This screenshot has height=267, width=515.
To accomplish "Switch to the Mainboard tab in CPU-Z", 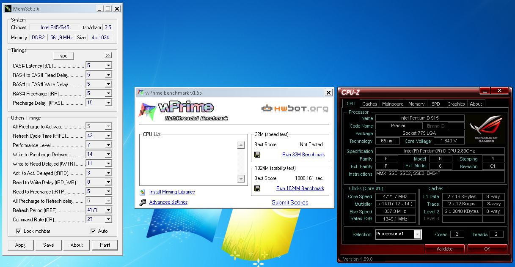I will pyautogui.click(x=393, y=104).
